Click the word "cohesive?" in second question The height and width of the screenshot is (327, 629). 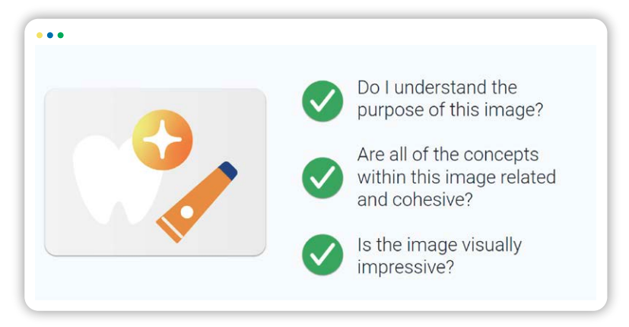433,199
